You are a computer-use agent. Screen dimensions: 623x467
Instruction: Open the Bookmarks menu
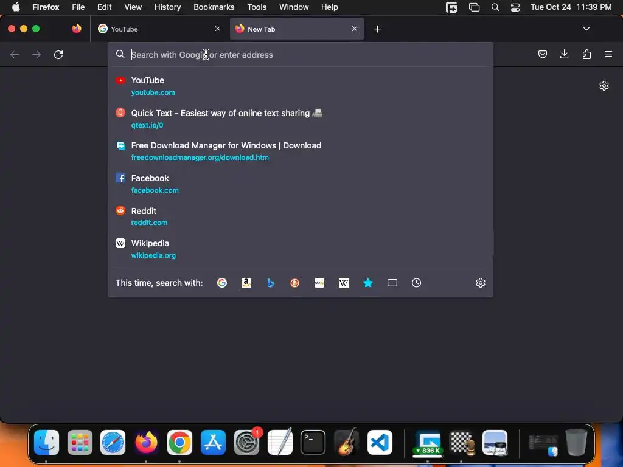point(214,7)
